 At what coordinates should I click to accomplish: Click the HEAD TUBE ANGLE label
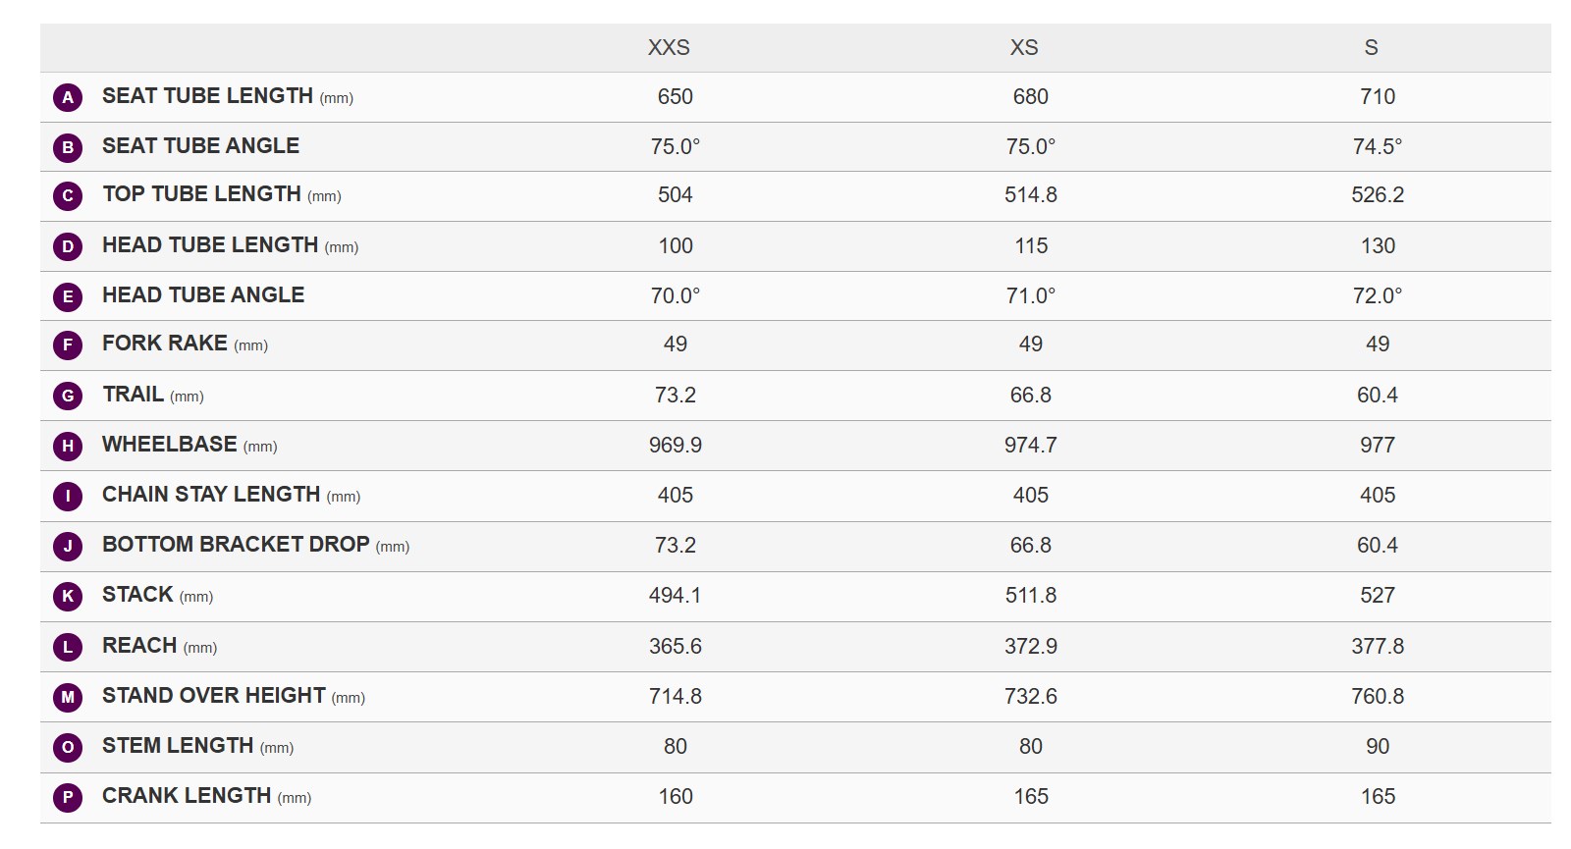click(203, 294)
